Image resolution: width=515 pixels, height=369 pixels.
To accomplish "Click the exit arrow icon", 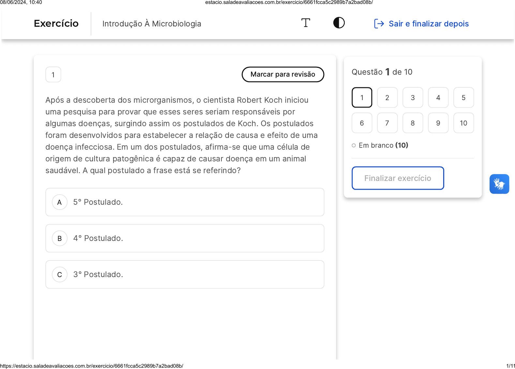I will tap(379, 24).
